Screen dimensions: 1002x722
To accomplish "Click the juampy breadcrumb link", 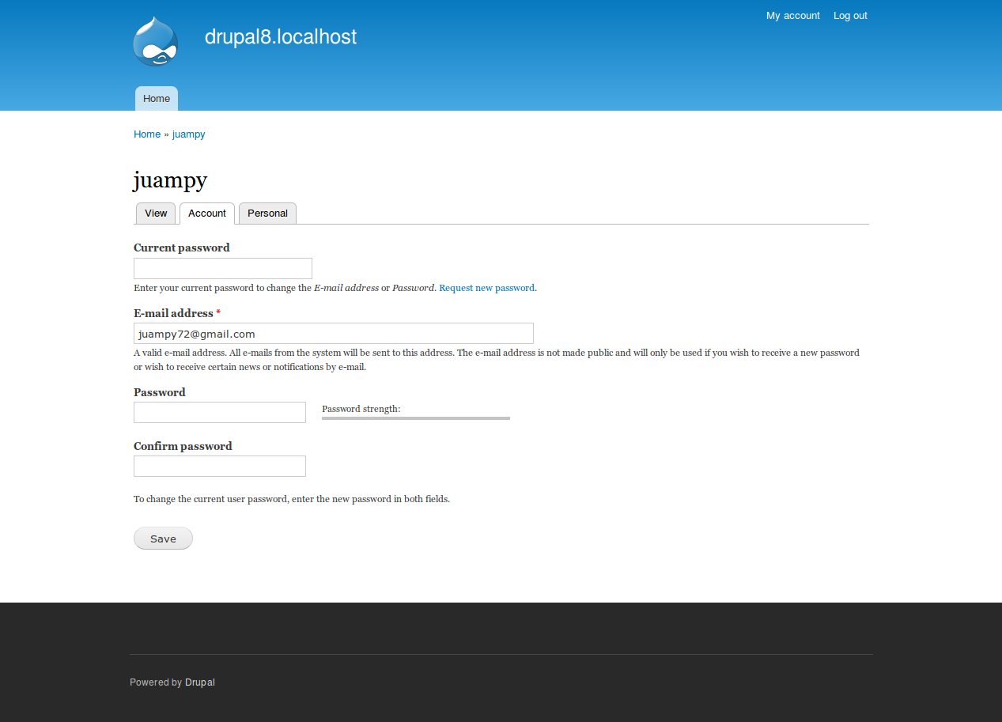I will (x=189, y=134).
